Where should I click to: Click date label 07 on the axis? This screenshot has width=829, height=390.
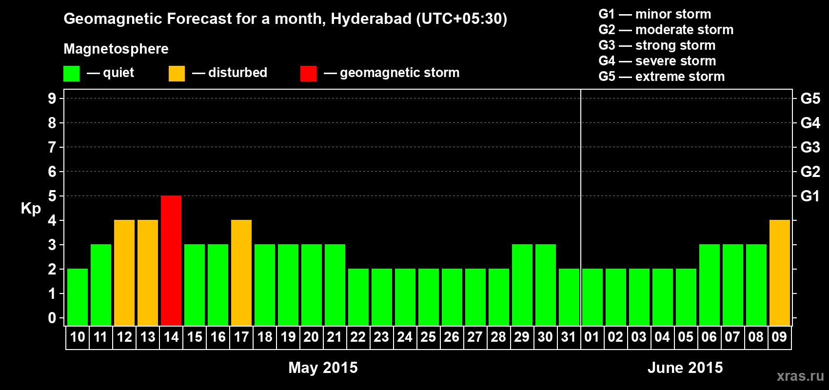733,337
